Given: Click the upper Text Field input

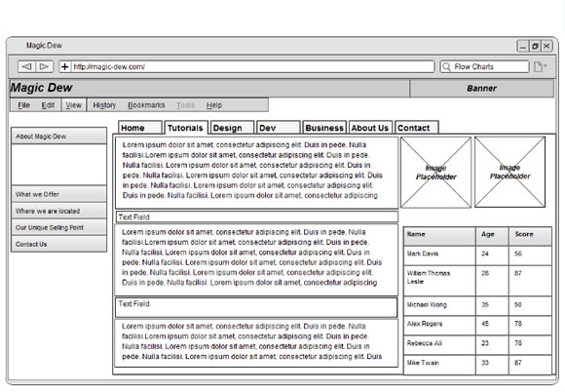Looking at the screenshot, I should 257,217.
